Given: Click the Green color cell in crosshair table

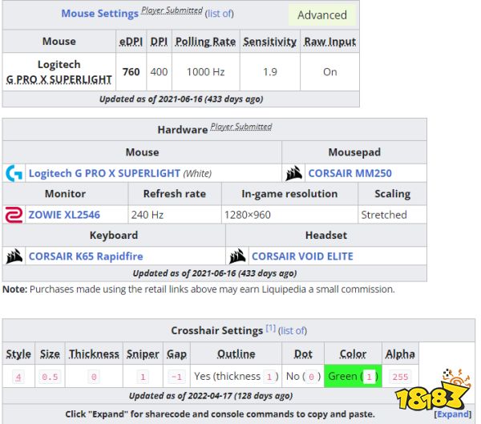Looking at the screenshot, I should click(353, 376).
